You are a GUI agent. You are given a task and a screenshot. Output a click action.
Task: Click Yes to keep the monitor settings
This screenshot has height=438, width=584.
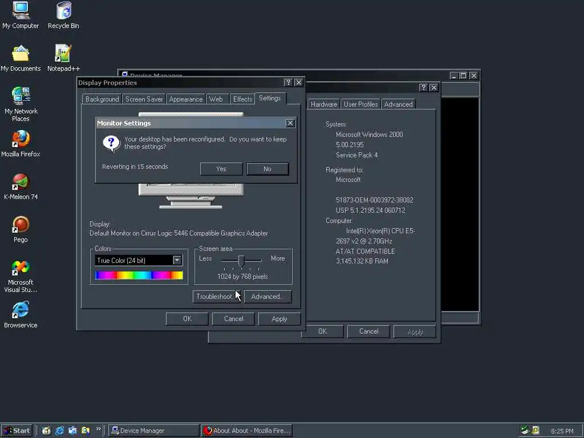pyautogui.click(x=221, y=169)
